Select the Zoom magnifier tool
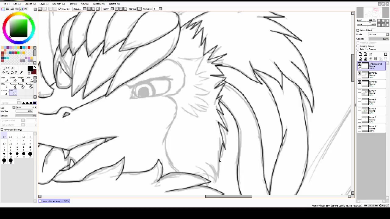Screen dimensions: 390x219 8,73
